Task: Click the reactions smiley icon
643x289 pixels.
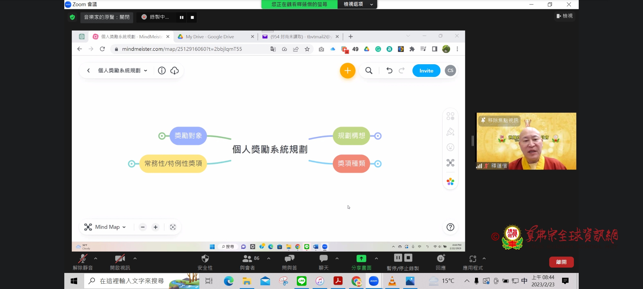Action: click(441, 259)
